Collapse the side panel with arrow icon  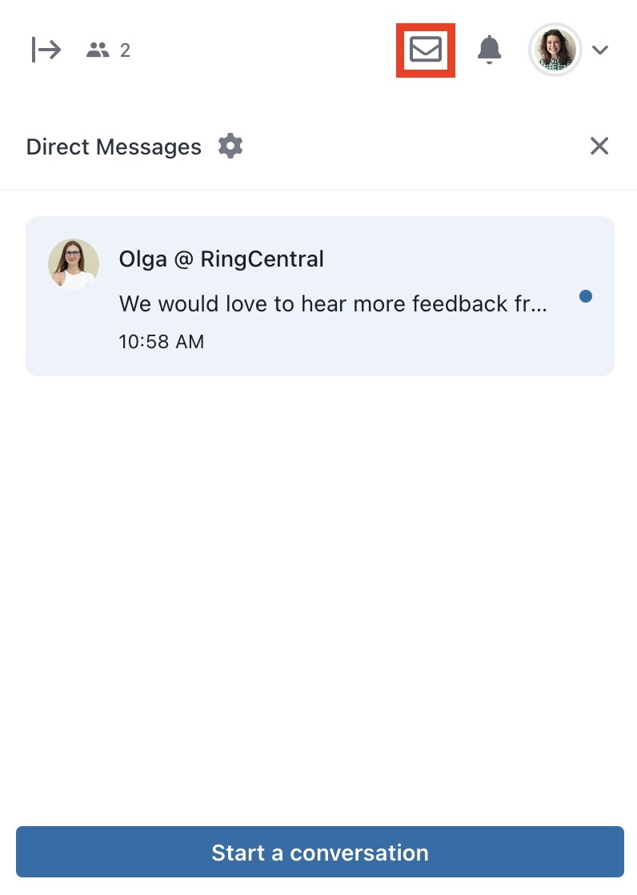pyautogui.click(x=46, y=50)
